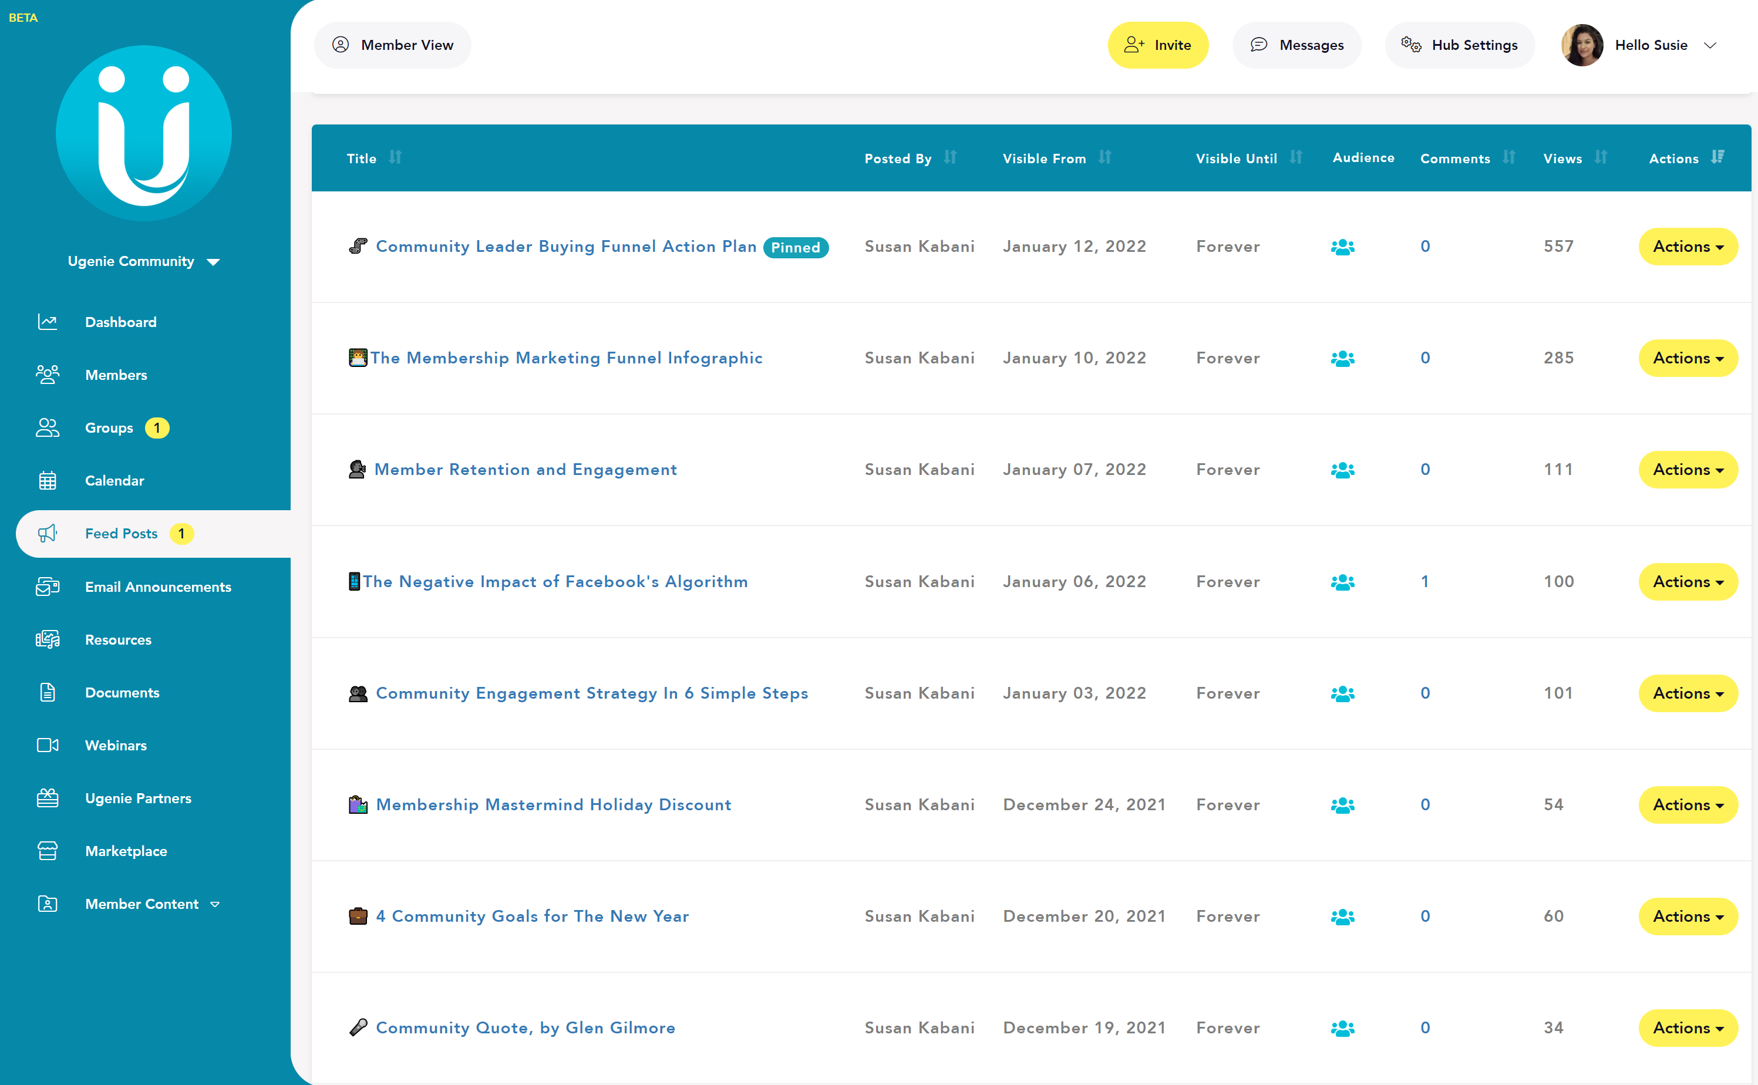
Task: Click the Email Announcements envelope icon
Action: [48, 587]
